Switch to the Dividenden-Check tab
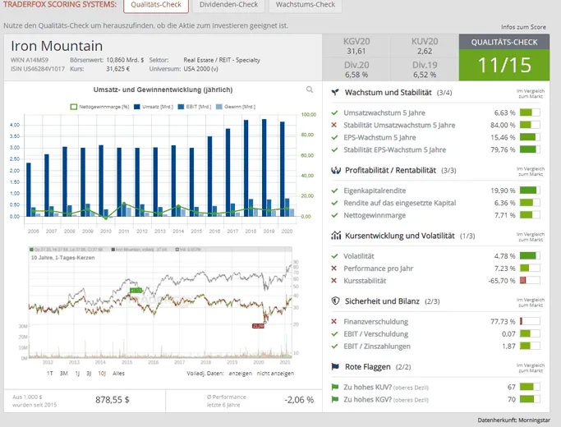 tap(228, 5)
